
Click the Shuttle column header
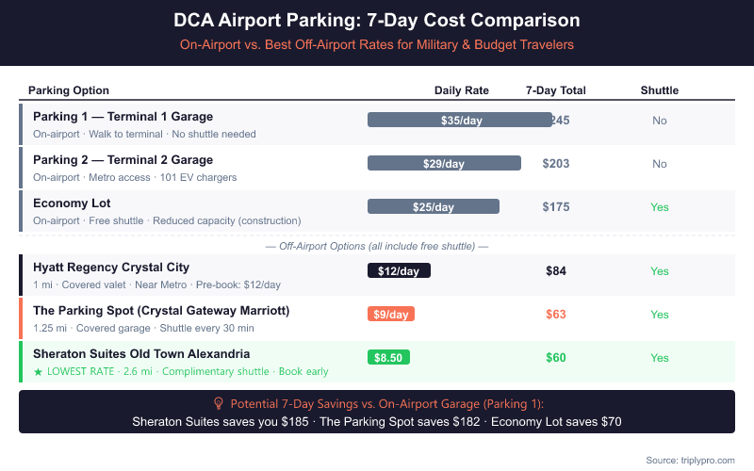(659, 90)
